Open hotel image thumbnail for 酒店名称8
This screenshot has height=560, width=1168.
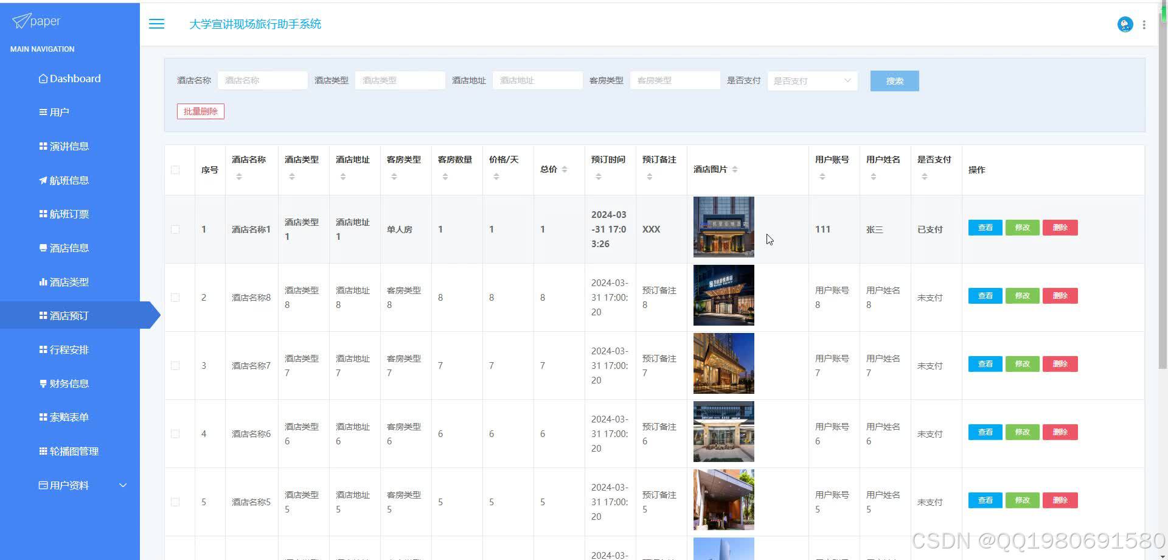coord(724,295)
